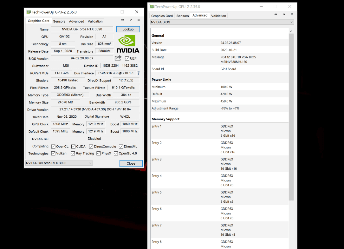Click the screenshot camera icon in right GPU-Z window
344x249 pixels.
tap(276, 14)
